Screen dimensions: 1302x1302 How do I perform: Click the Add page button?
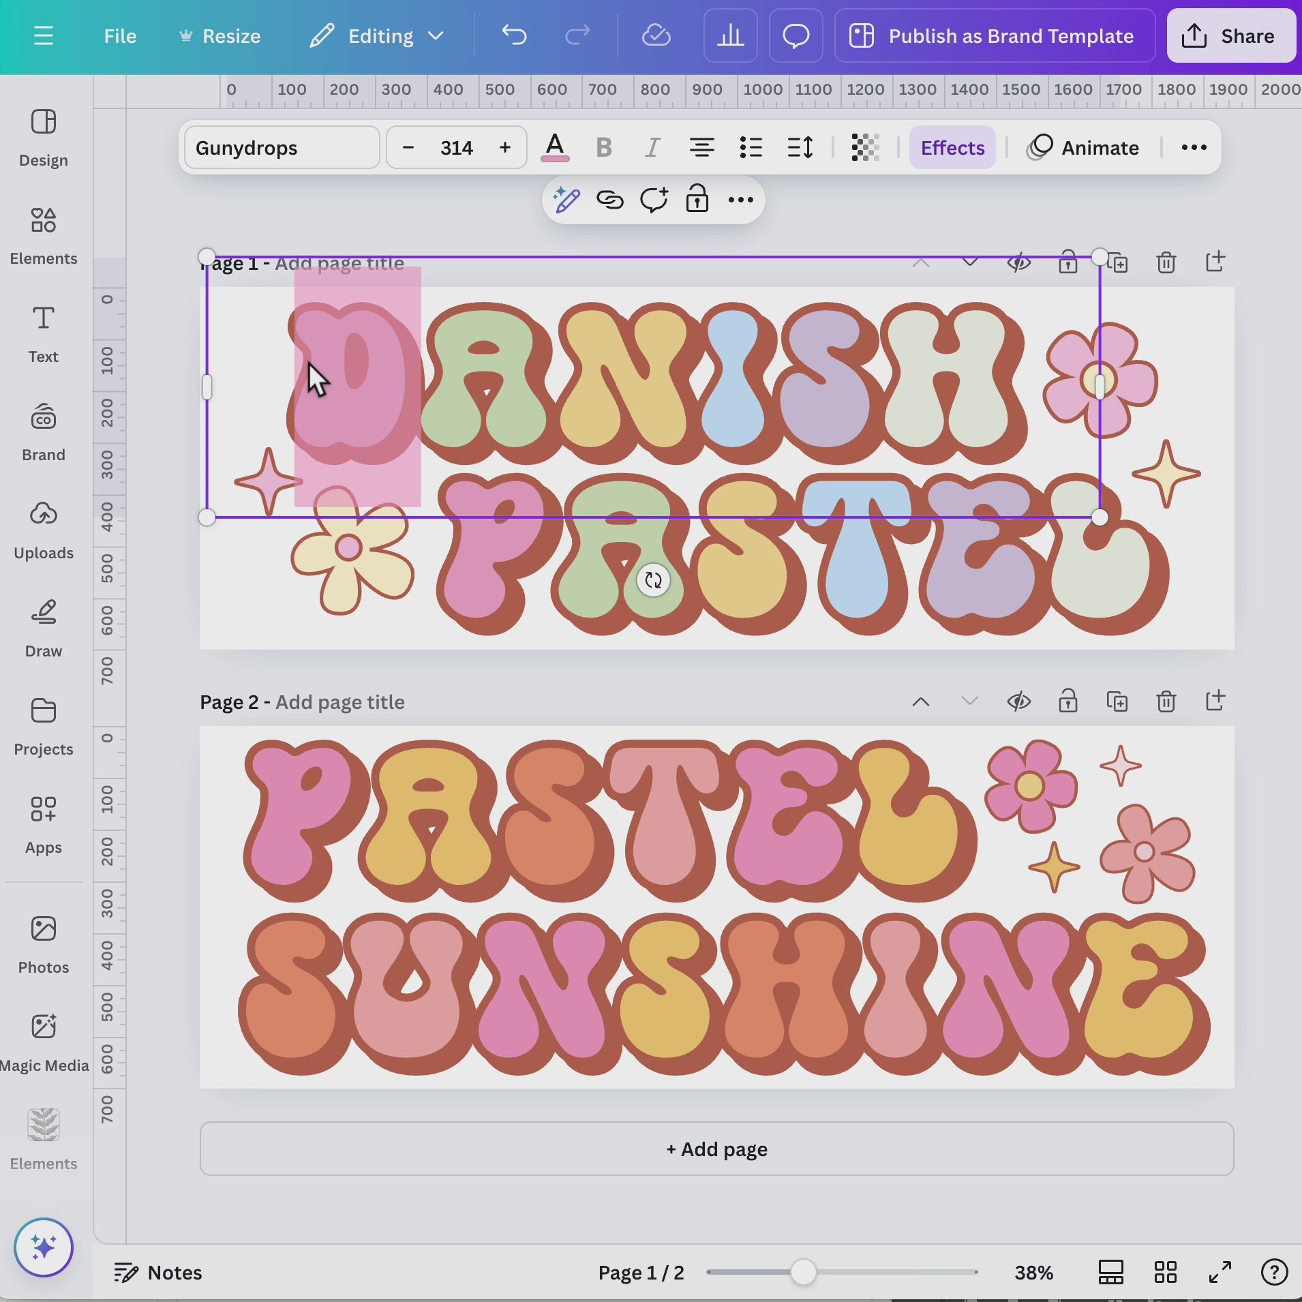716,1149
